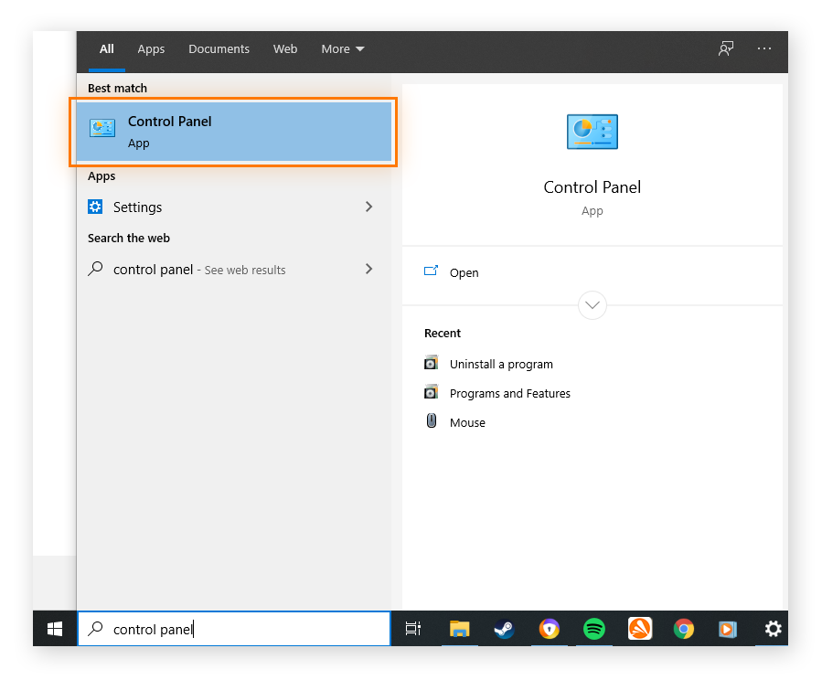Open recent item Mouse
Screen dimensions: 822x680
[467, 423]
